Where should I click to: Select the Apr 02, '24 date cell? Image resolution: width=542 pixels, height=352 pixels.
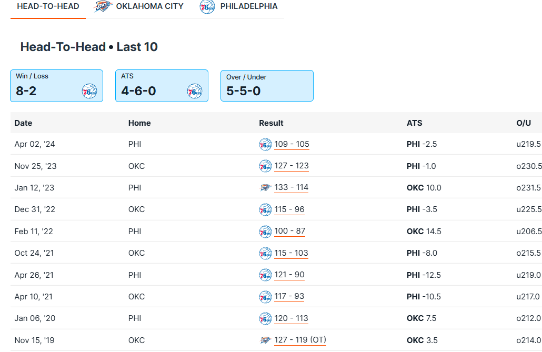coord(35,144)
